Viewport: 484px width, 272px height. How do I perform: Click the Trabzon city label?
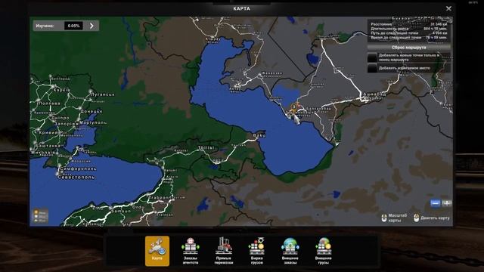160,197
